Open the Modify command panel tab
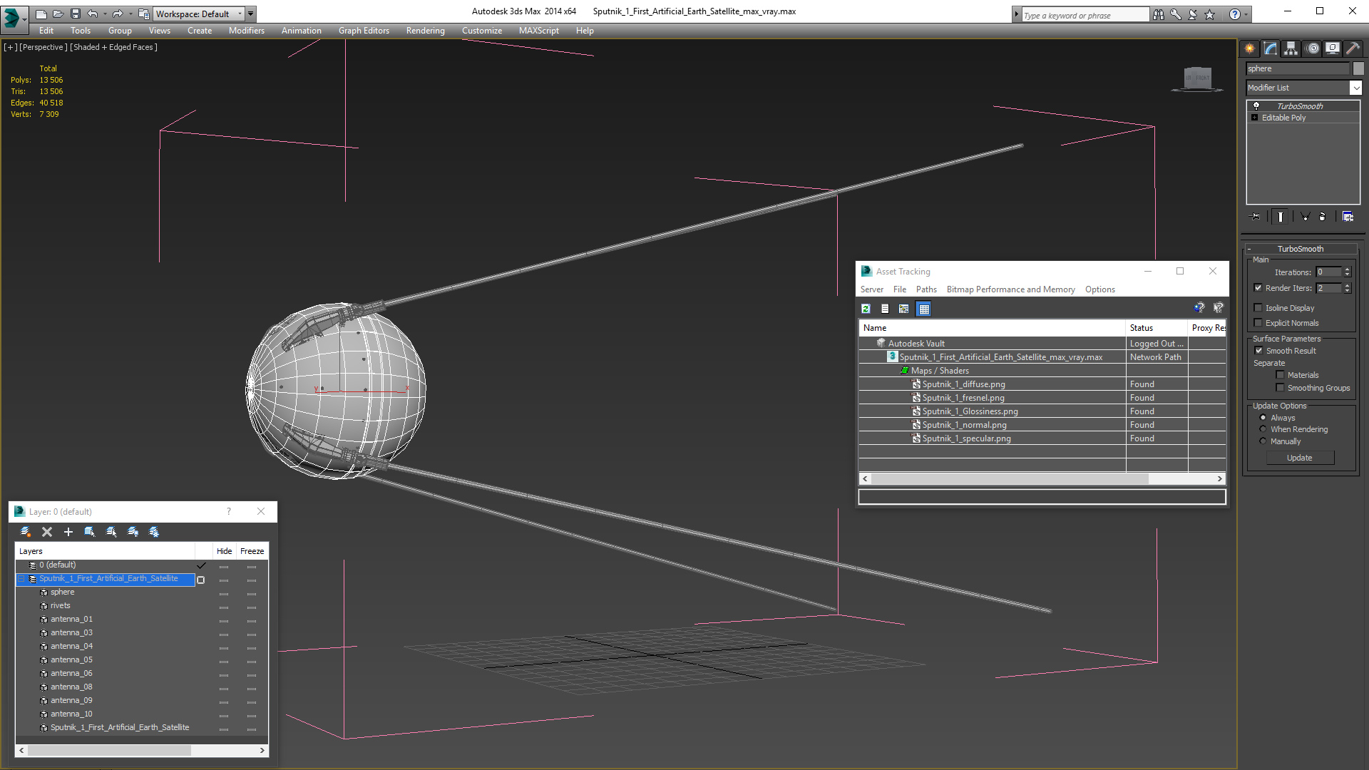The image size is (1369, 770). tap(1271, 48)
